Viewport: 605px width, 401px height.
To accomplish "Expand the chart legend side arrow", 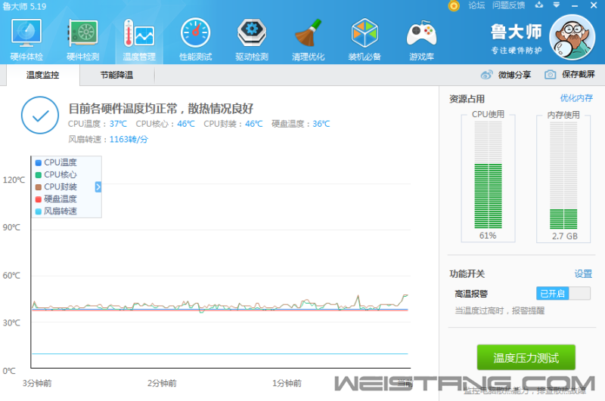I will (98, 187).
